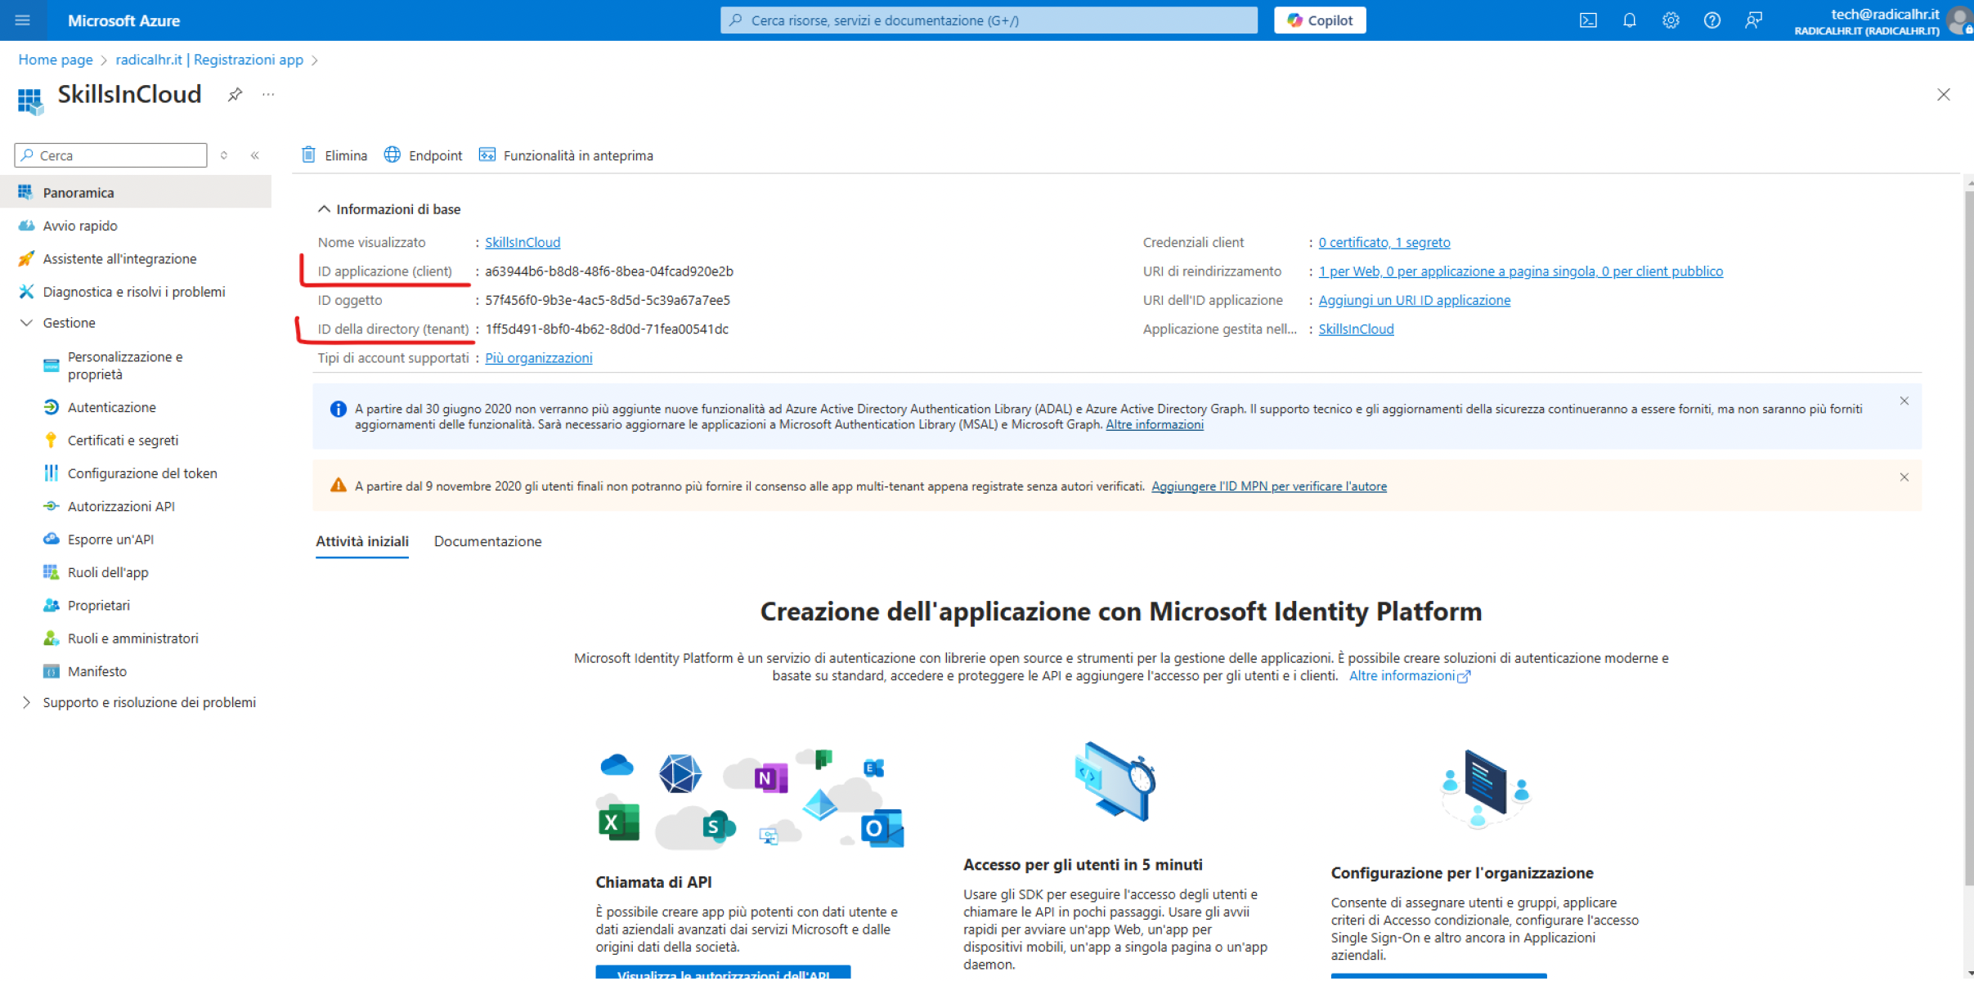Viewport: 1974px width, 981px height.
Task: Open the help question mark menu
Action: pos(1712,20)
